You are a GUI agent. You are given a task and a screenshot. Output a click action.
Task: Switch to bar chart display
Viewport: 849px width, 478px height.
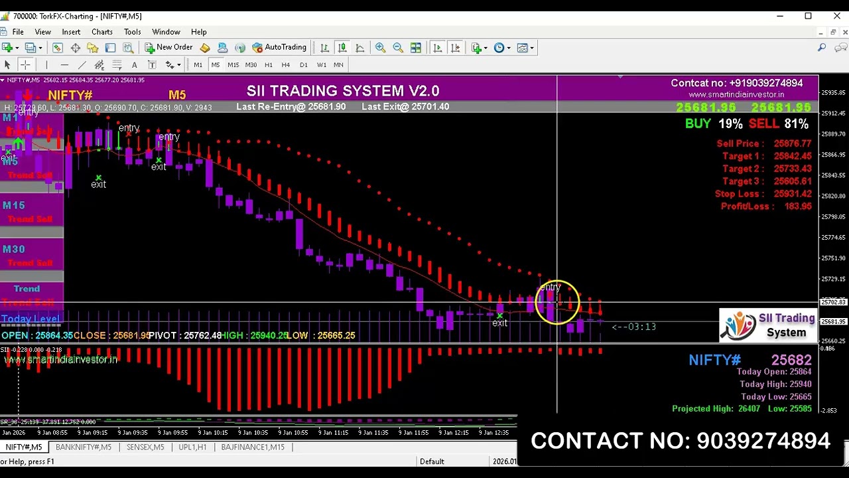click(324, 48)
